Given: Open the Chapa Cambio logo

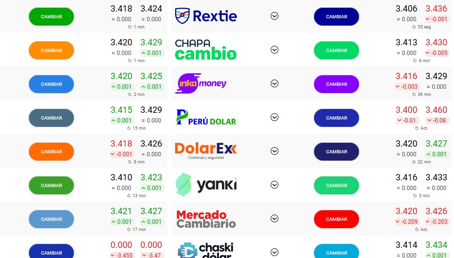Looking at the screenshot, I should point(206,50).
